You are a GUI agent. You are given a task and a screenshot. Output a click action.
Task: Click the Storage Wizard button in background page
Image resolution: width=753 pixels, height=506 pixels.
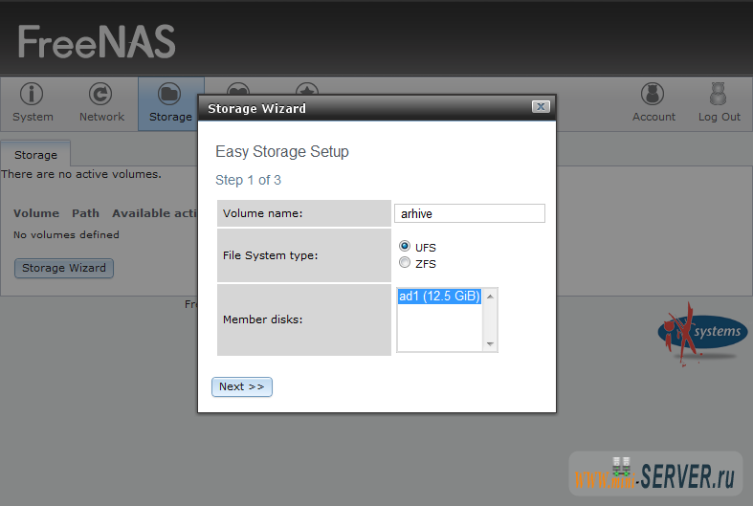pyautogui.click(x=64, y=268)
